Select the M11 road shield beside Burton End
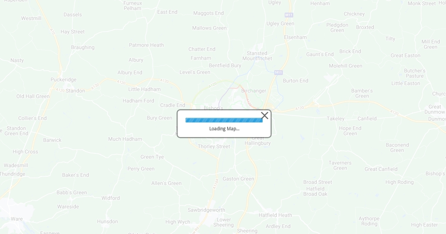The image size is (446, 234). pos(278,72)
